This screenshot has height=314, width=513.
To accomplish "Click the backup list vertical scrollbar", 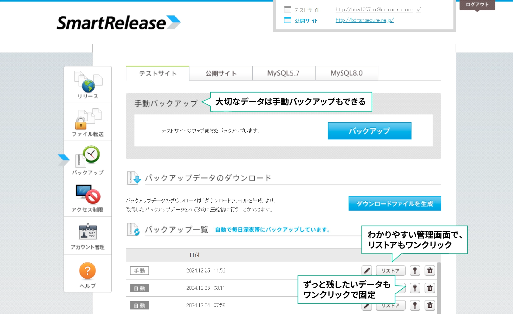I will tap(439, 288).
